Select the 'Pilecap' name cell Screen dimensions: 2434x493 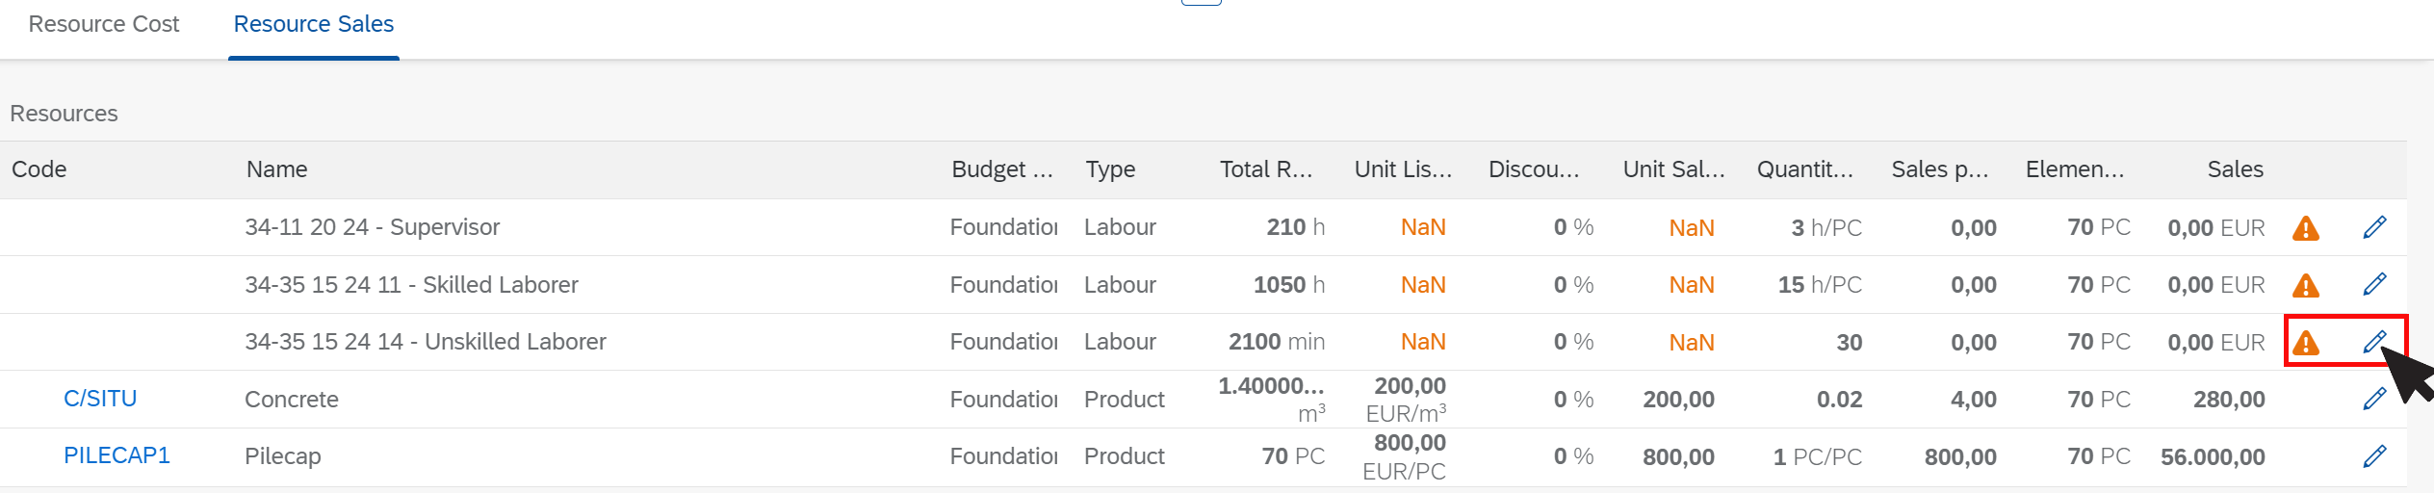click(283, 456)
